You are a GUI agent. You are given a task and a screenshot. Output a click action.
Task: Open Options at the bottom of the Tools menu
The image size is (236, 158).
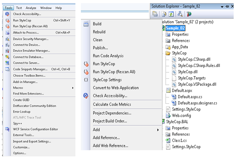20,153
